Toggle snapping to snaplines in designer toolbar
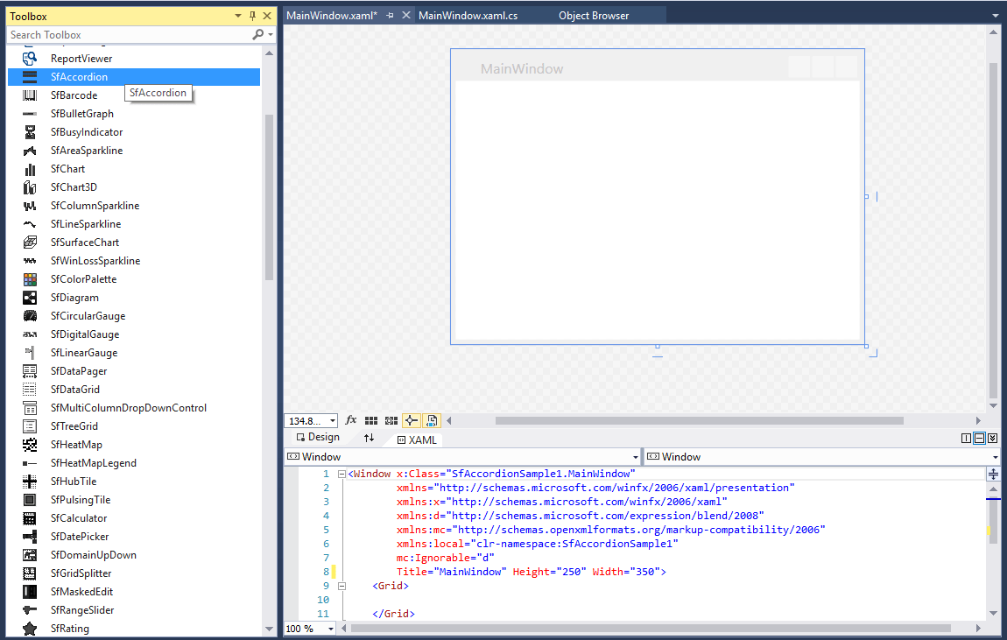This screenshot has width=1007, height=640. tap(412, 420)
